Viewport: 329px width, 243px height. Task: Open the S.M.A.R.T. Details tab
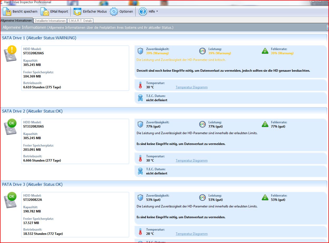pos(80,21)
